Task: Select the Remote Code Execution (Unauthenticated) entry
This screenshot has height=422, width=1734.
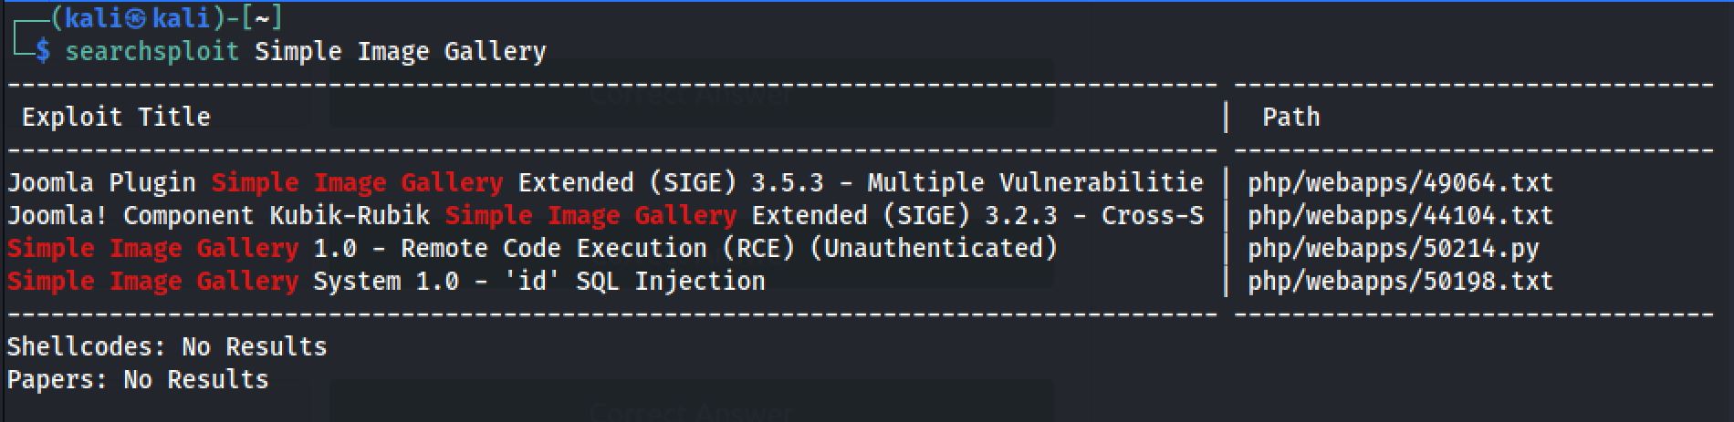Action: click(684, 248)
